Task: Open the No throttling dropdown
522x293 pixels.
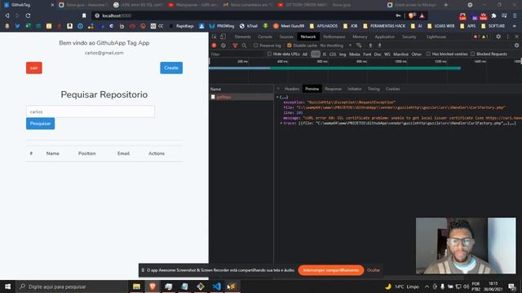Action: pos(335,46)
